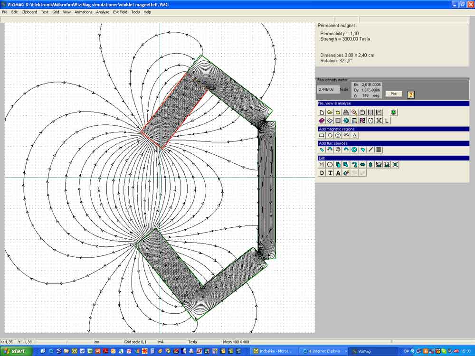This screenshot has width=475, height=356.
Task: Click the yellow question mark help icon
Action: click(411, 94)
